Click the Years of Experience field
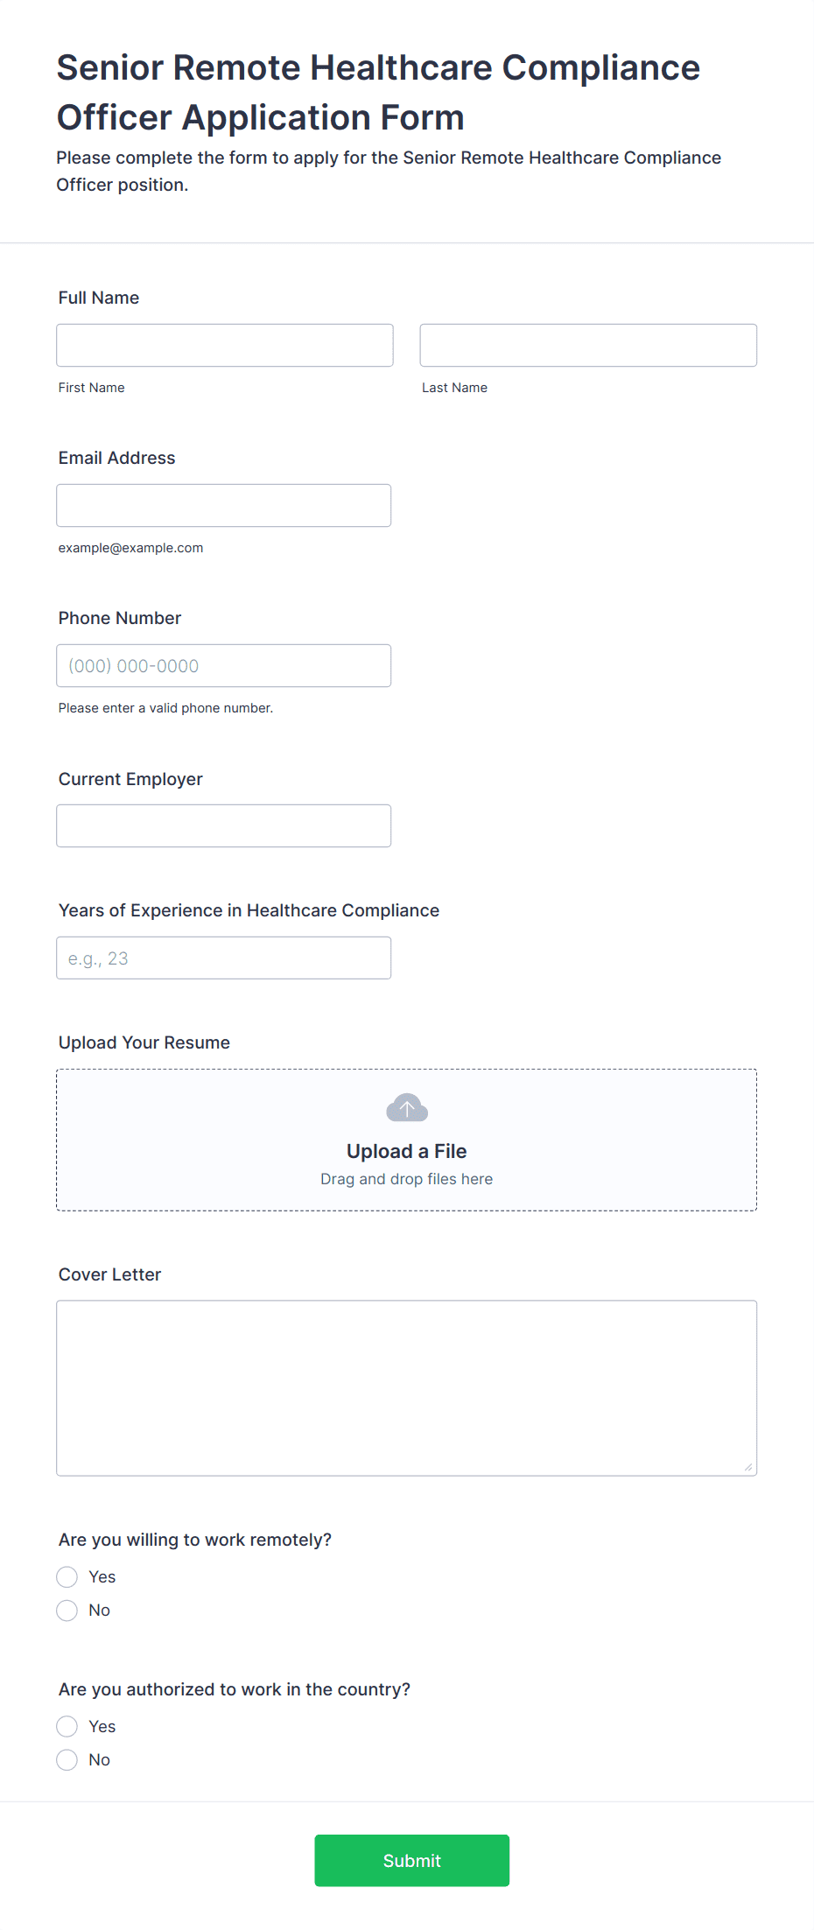Screen dimensions: 814x1930 [x=224, y=958]
